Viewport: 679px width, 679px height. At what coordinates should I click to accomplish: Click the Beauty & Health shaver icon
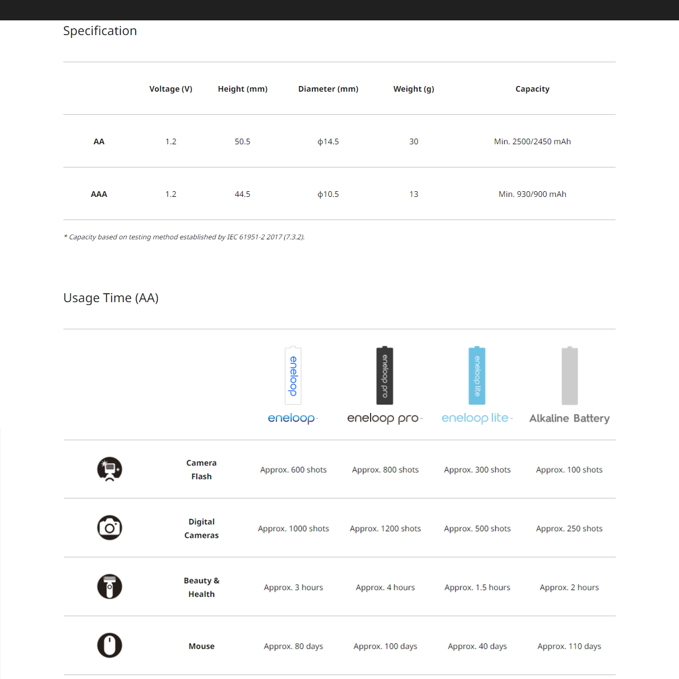(x=110, y=587)
